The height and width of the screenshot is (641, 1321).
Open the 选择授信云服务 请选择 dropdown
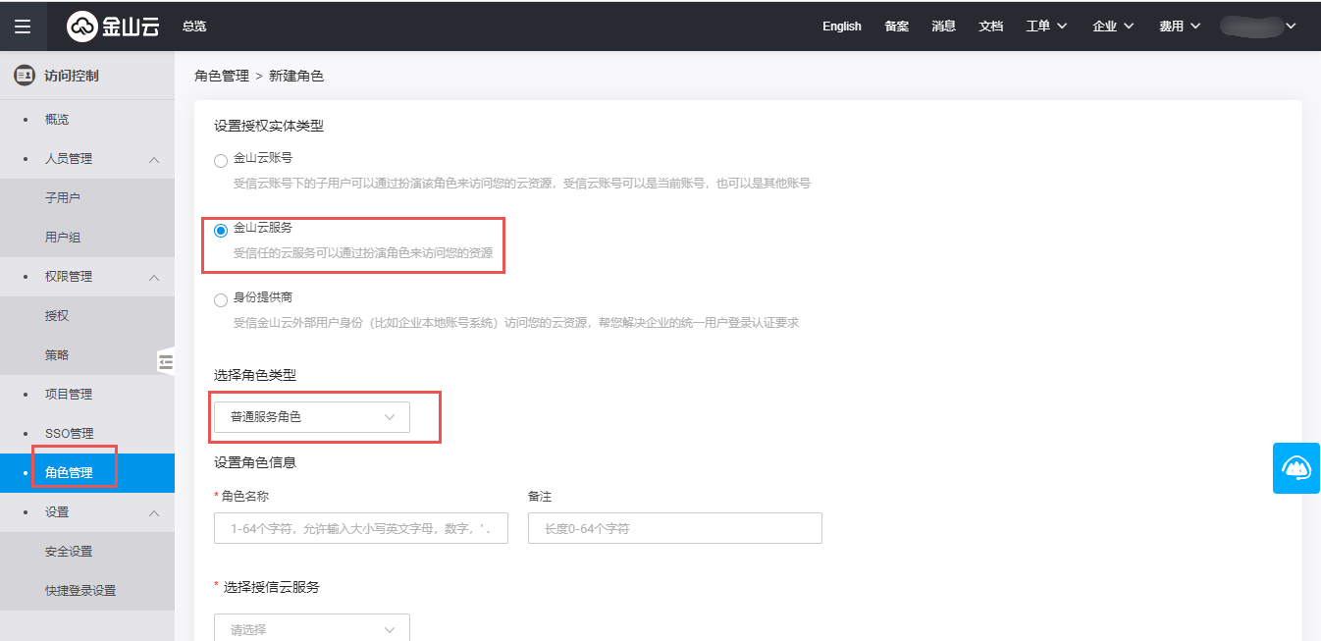312,629
